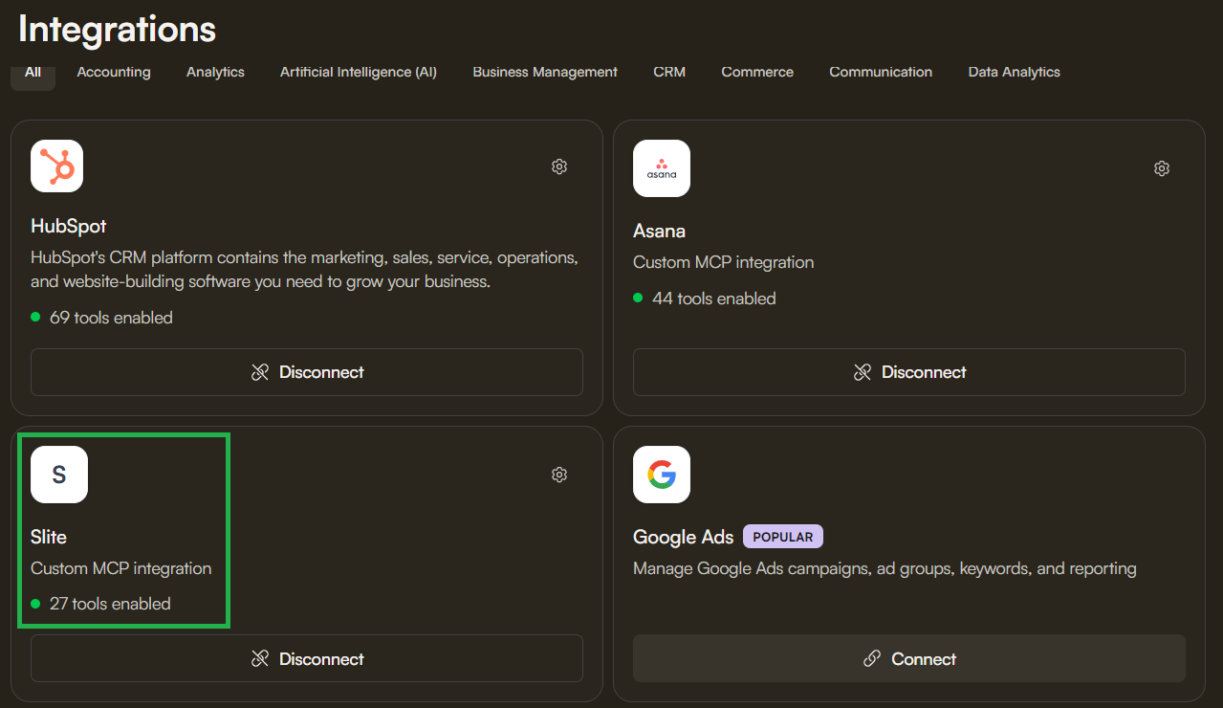The height and width of the screenshot is (708, 1223).
Task: Disconnect the Slite integration
Action: pos(307,658)
